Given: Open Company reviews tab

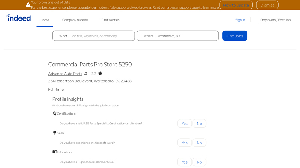Looking at the screenshot, I should point(75,20).
